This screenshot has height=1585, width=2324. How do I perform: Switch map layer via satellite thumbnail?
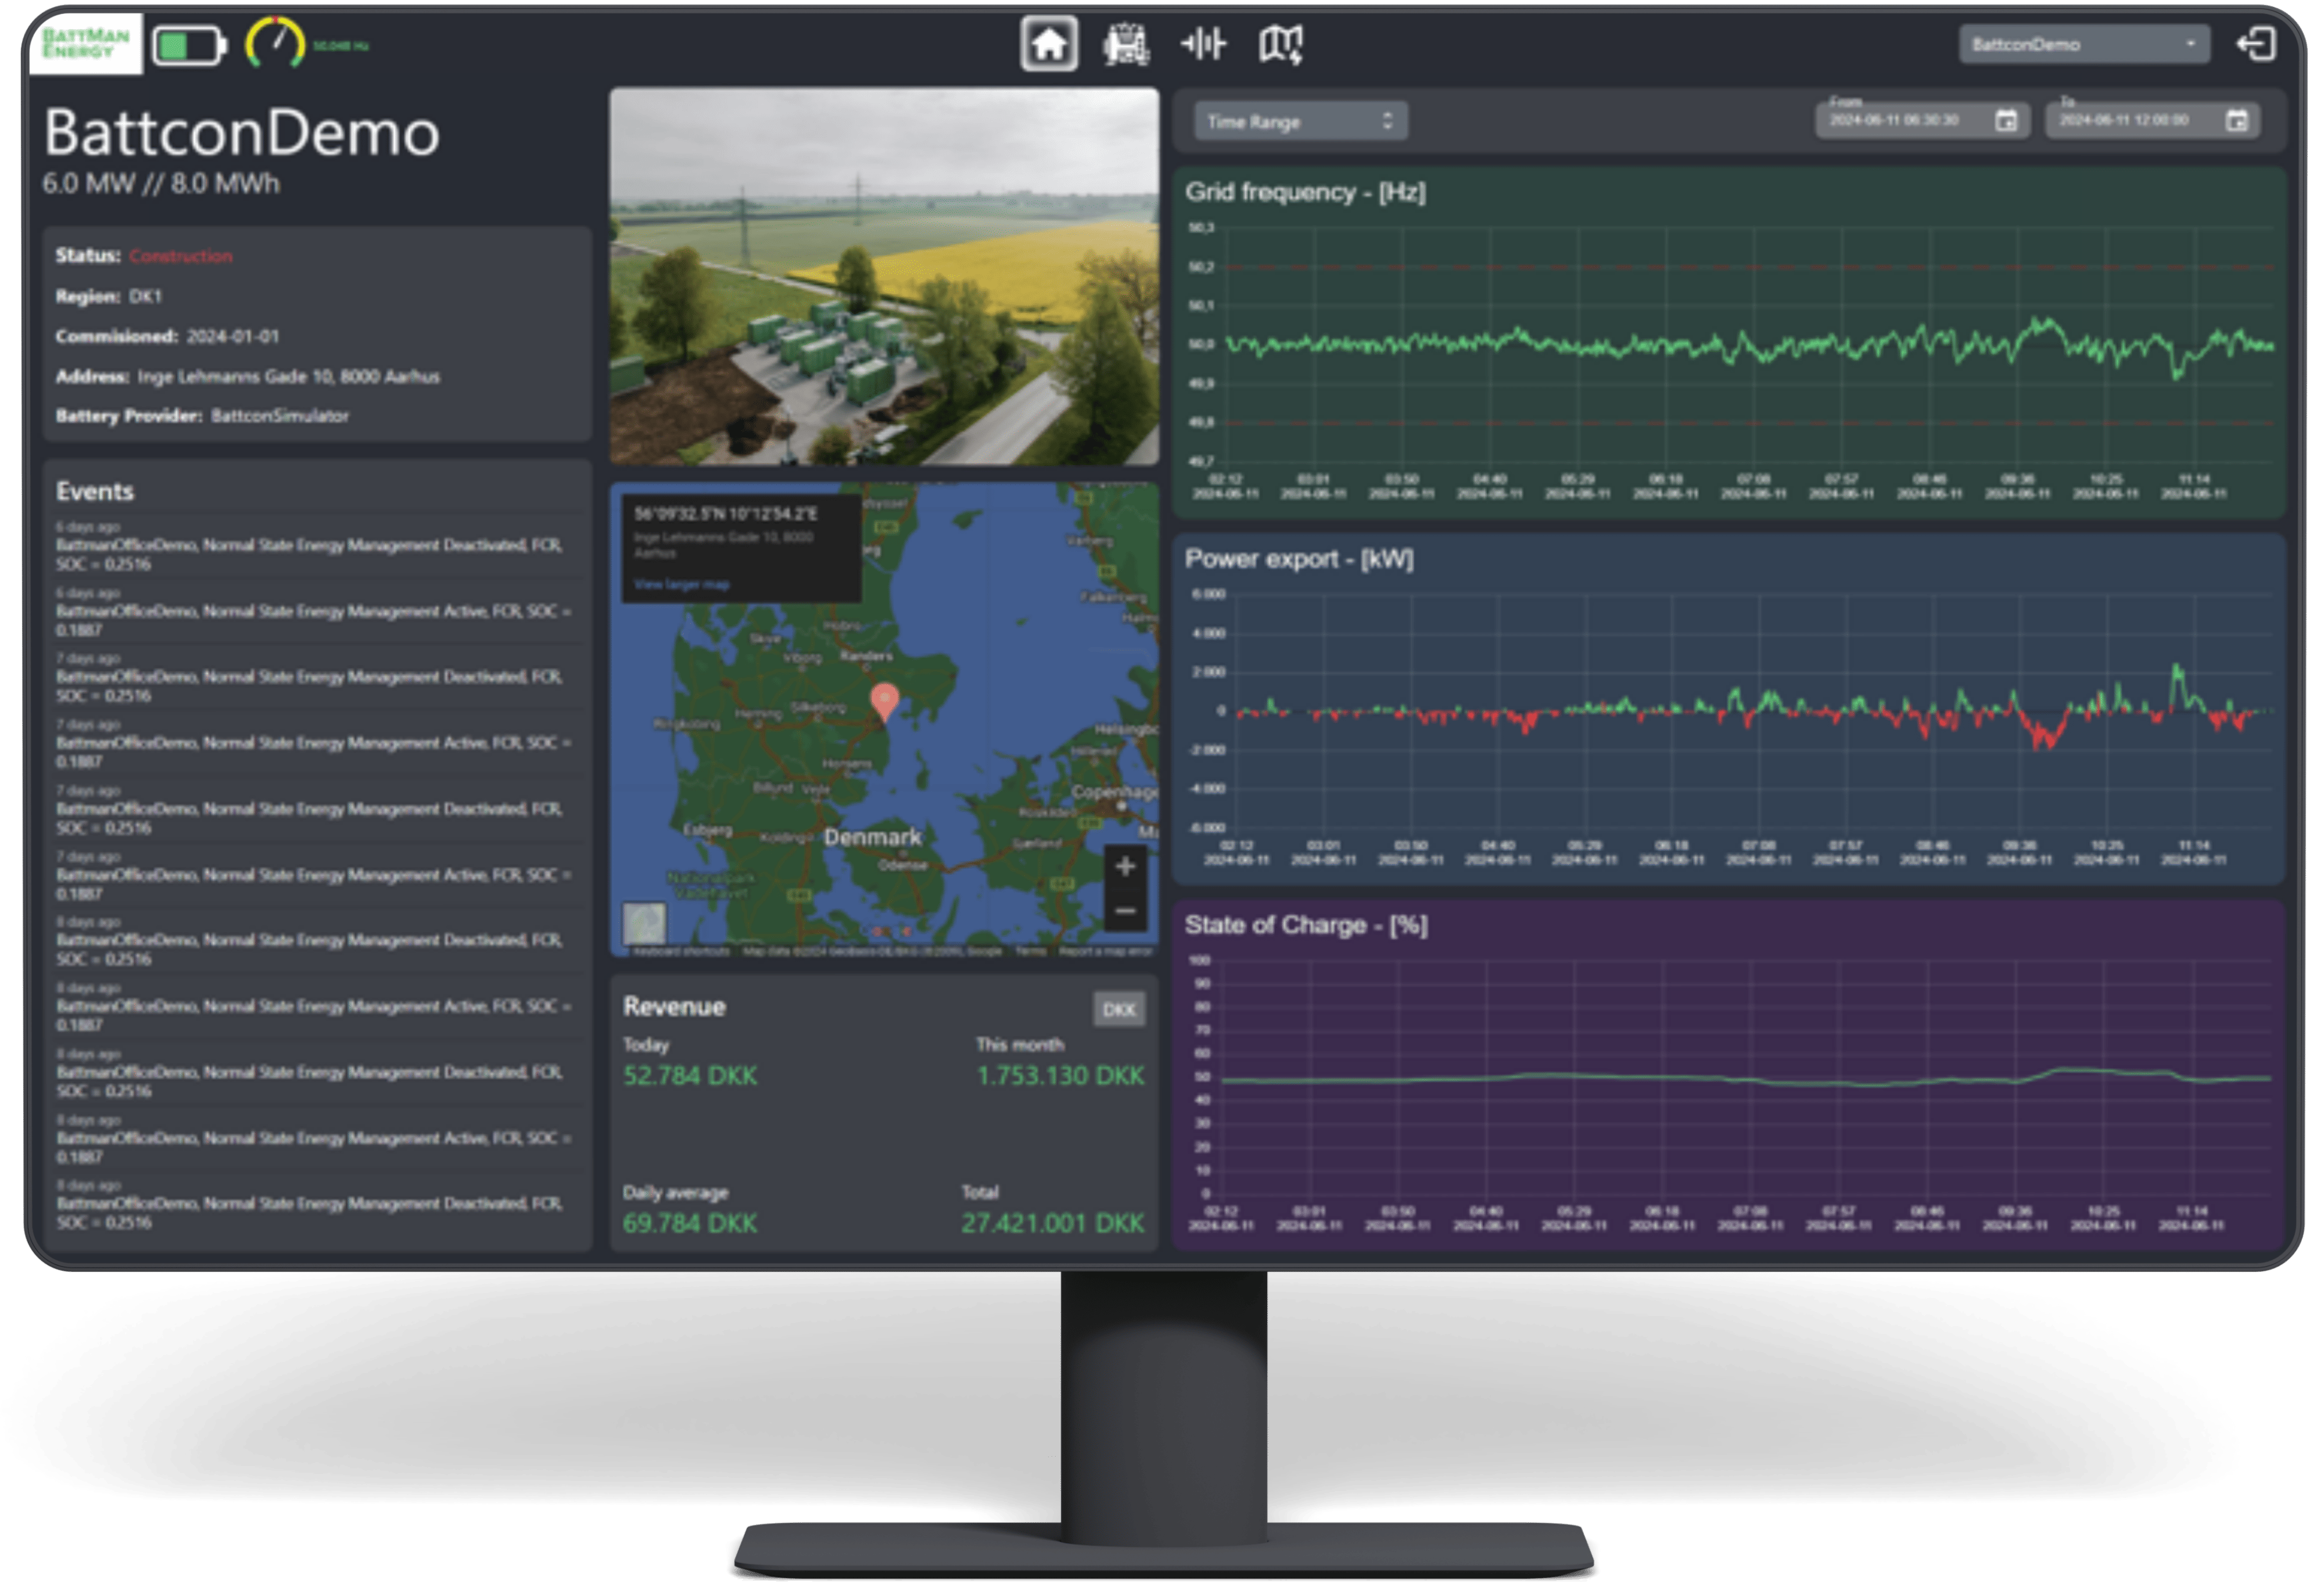point(644,923)
